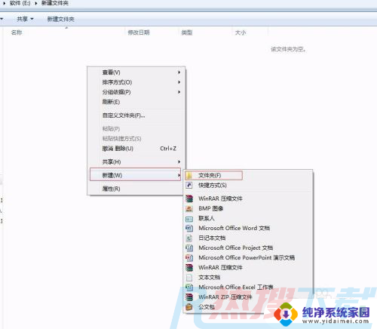Expand the 分组依据(P) submenu arrow
The width and height of the screenshot is (377, 329).
[x=179, y=92]
